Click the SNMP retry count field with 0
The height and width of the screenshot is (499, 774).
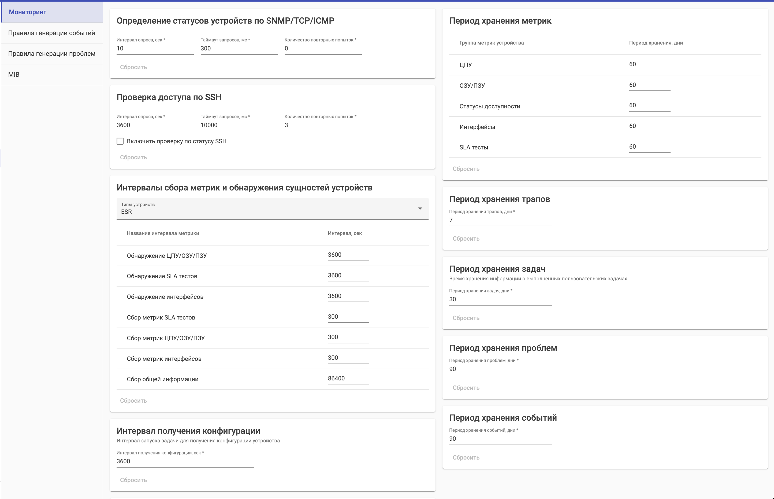coord(323,49)
